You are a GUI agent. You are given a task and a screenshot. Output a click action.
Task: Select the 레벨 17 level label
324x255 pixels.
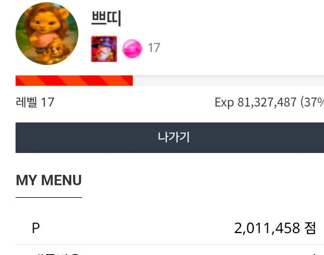pyautogui.click(x=35, y=102)
